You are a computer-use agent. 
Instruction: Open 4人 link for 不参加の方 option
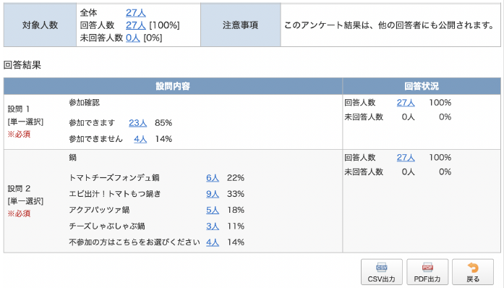pos(213,242)
